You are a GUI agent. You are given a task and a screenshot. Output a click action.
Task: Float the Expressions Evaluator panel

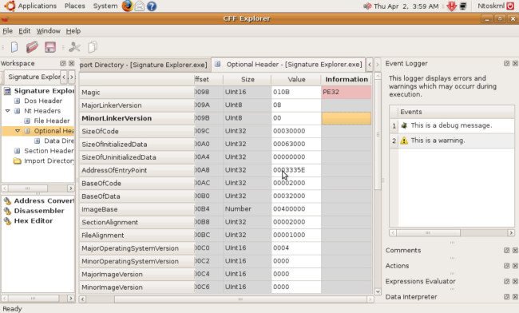[506, 281]
